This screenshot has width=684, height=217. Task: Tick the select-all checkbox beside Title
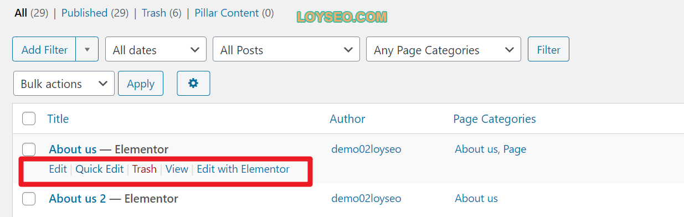(x=29, y=118)
